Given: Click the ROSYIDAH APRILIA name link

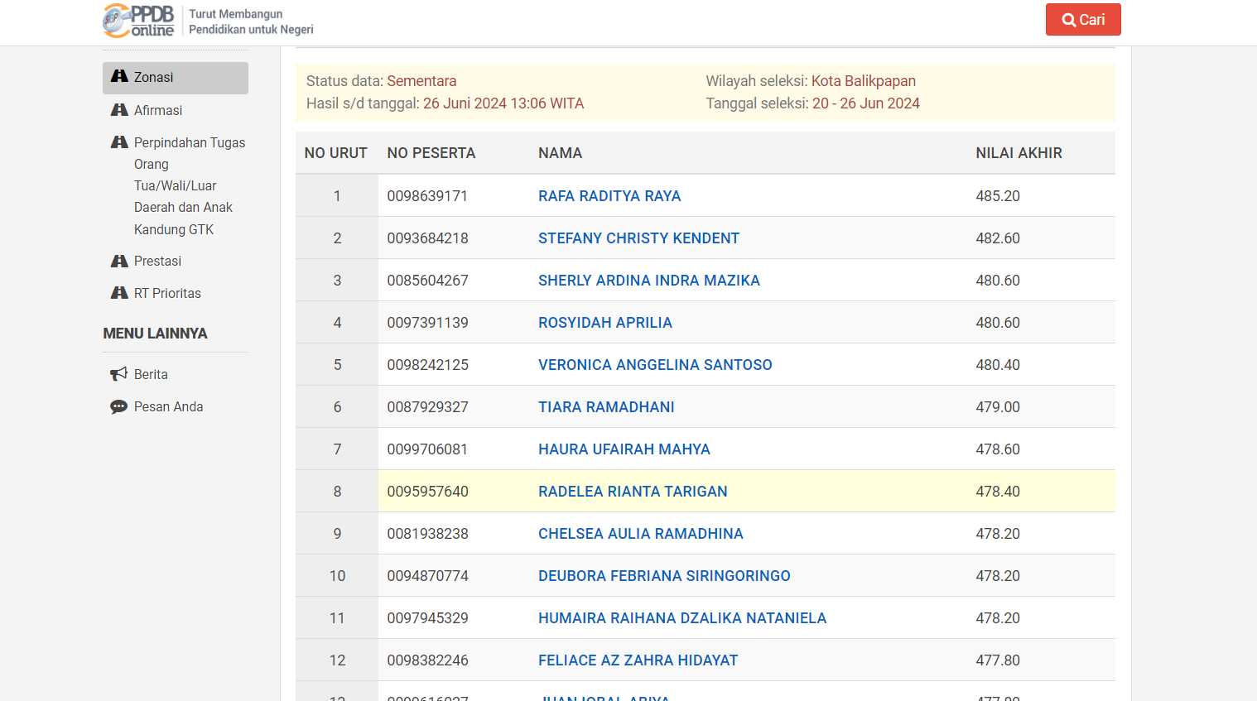Looking at the screenshot, I should pyautogui.click(x=605, y=323).
